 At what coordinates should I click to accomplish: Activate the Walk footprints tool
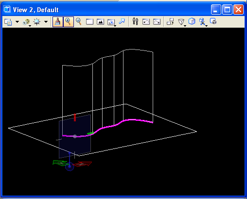click(135, 21)
